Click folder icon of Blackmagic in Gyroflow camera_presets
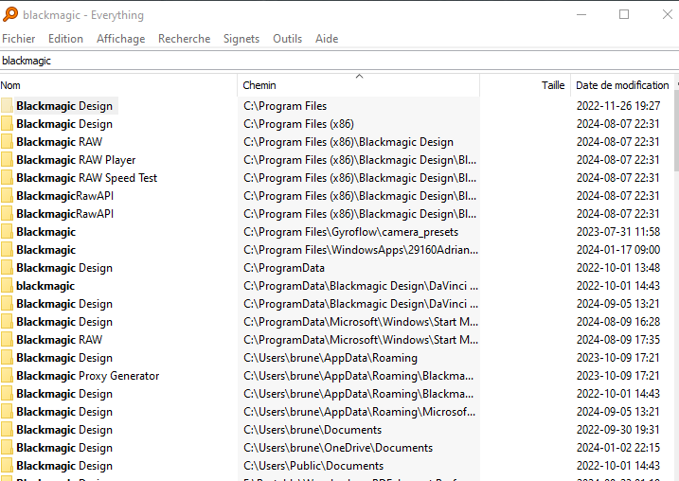The image size is (679, 481). pos(7,232)
